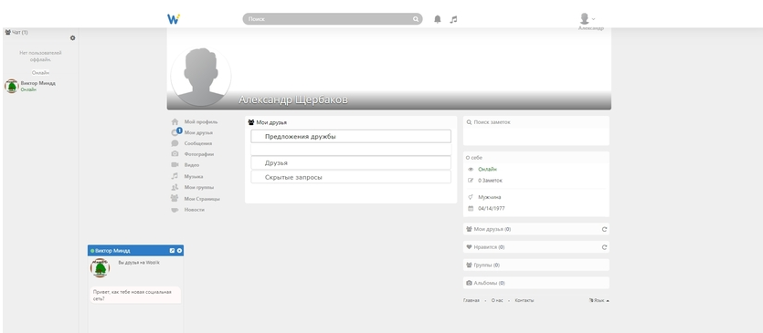
Task: Click the search magnifier icon
Action: (416, 19)
